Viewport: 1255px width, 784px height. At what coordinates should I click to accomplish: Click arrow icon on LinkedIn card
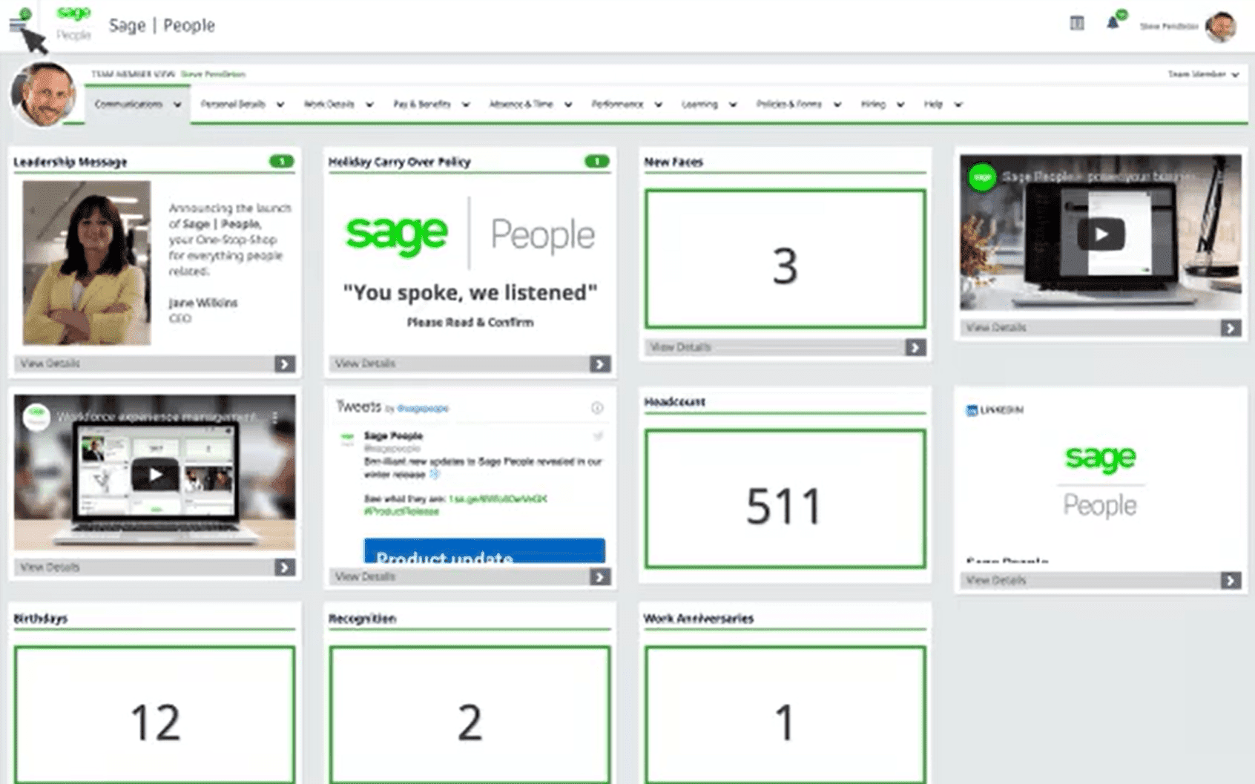coord(1230,580)
